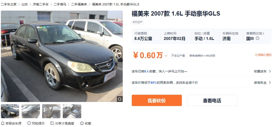Click the magnifier icon on car photo

point(120,99)
